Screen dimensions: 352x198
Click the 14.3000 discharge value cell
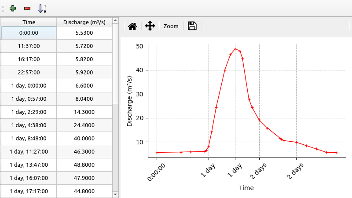84,112
